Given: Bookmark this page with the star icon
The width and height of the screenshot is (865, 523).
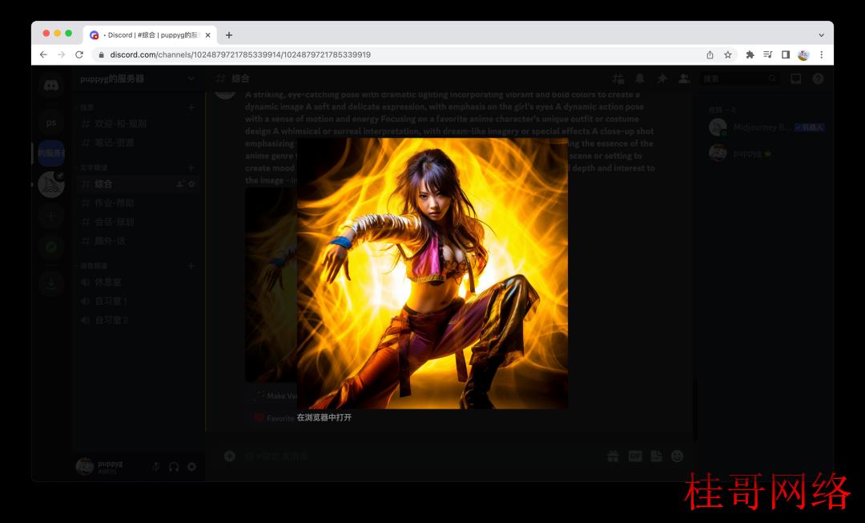Looking at the screenshot, I should point(727,54).
